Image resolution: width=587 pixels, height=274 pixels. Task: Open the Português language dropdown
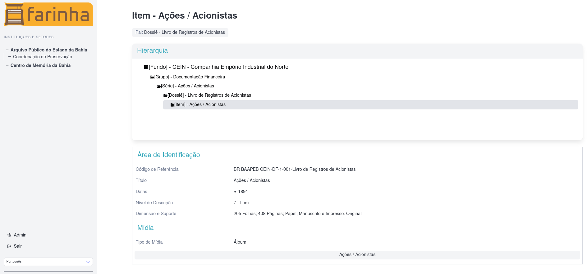click(x=48, y=262)
